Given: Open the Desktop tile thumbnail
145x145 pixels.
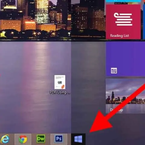Looking at the screenshot, I should coord(125,96).
